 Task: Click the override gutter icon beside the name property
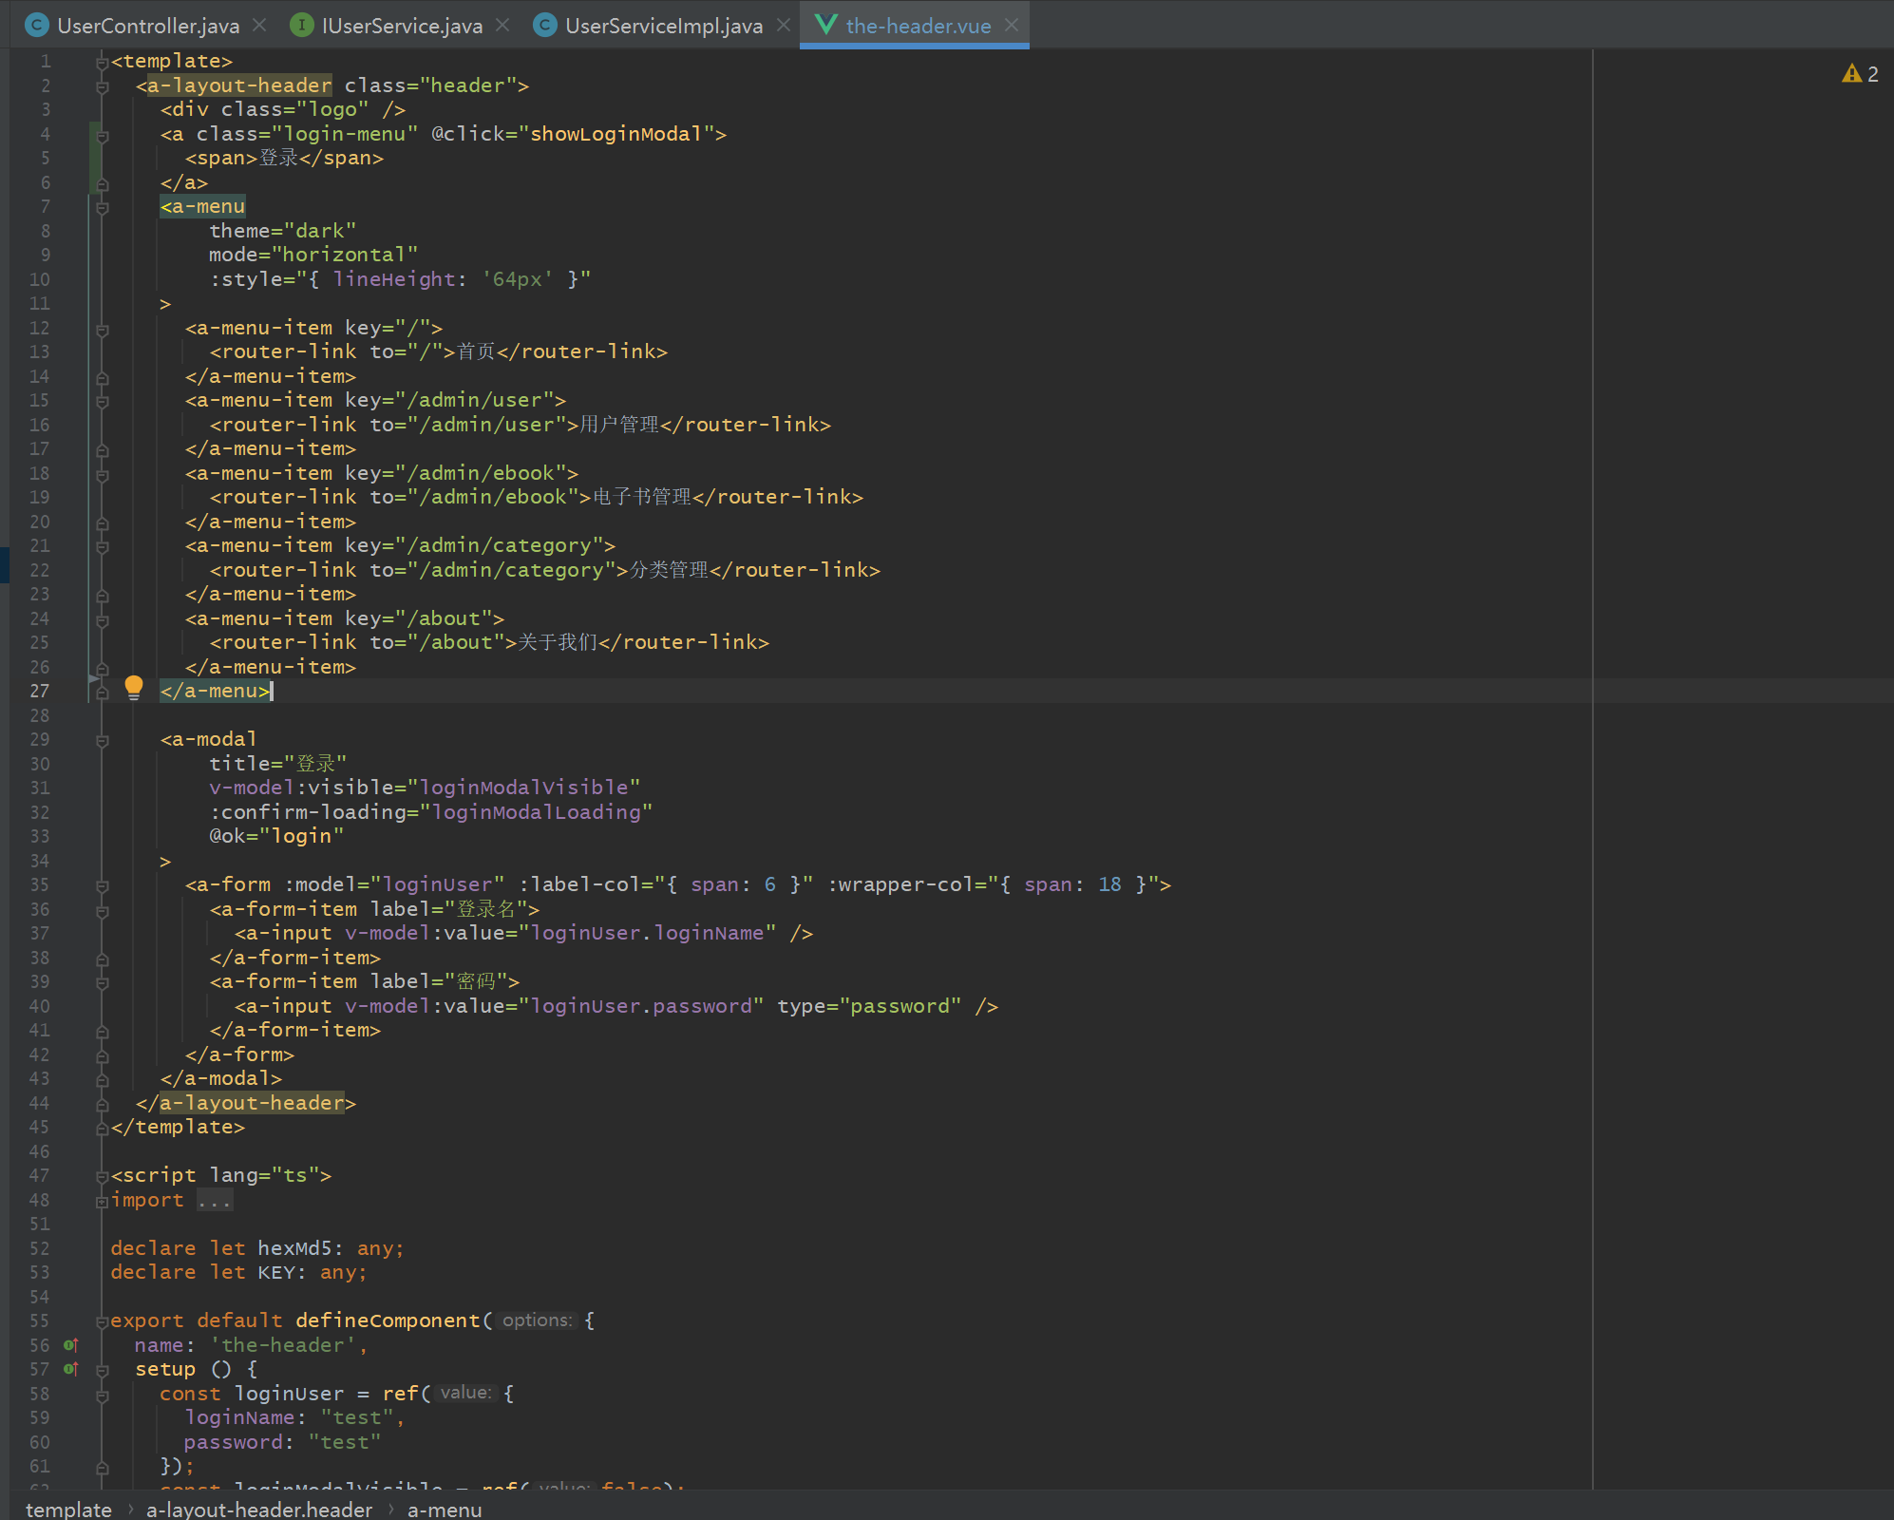(x=70, y=1345)
